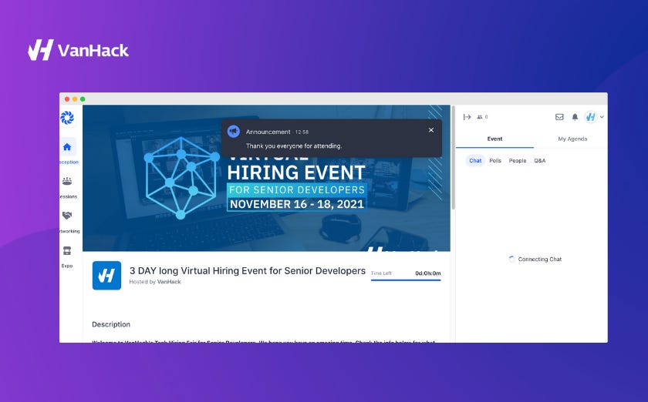Expand the profile dropdown arrow
The image size is (648, 402).
(x=602, y=117)
